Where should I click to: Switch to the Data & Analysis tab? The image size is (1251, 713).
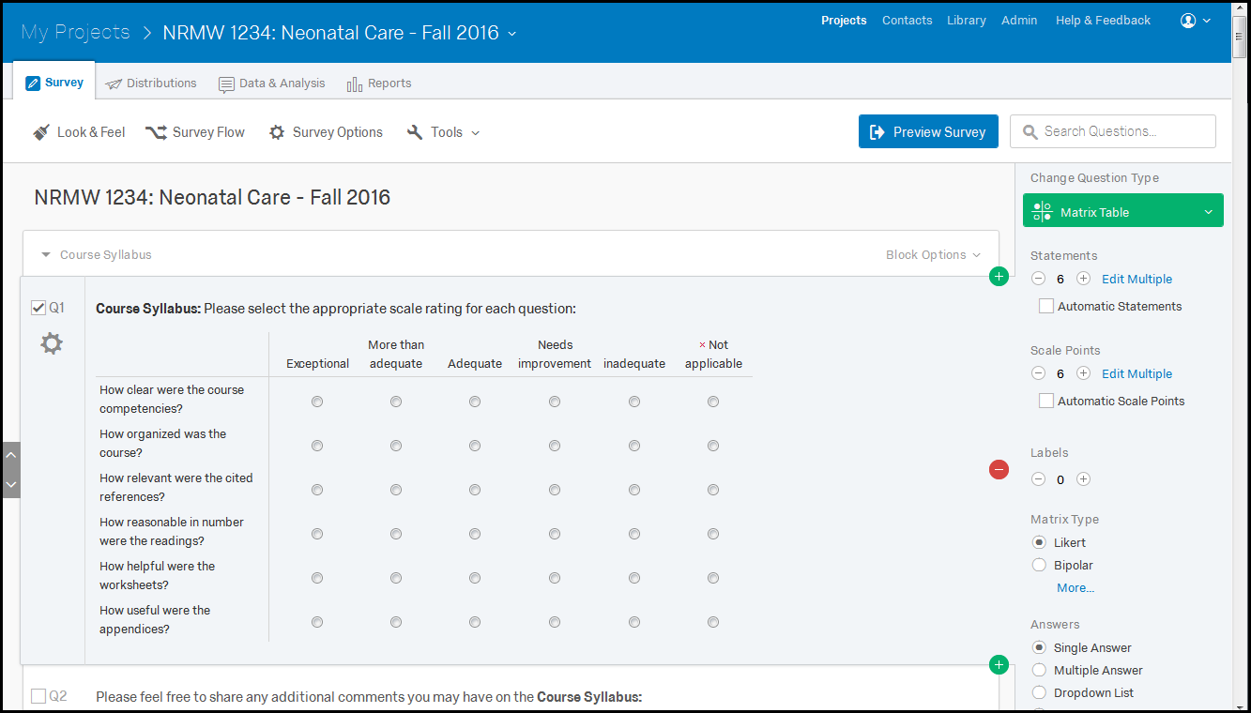(271, 83)
